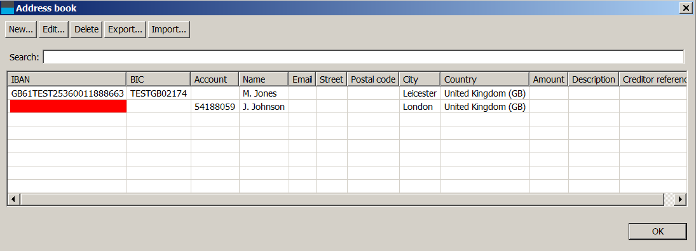Open the Edit... dialog
Screen dimensions: 696x251
tap(53, 29)
